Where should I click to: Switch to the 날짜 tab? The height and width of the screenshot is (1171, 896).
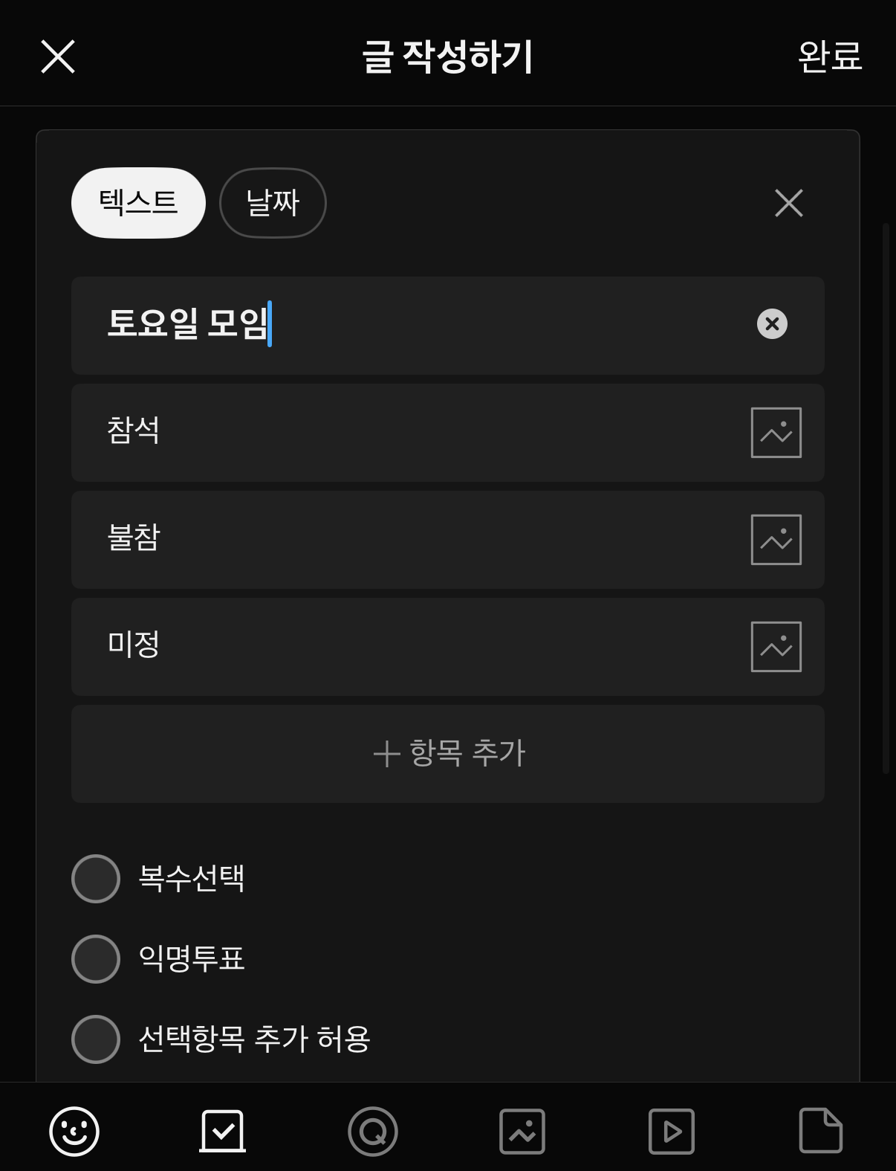(273, 203)
